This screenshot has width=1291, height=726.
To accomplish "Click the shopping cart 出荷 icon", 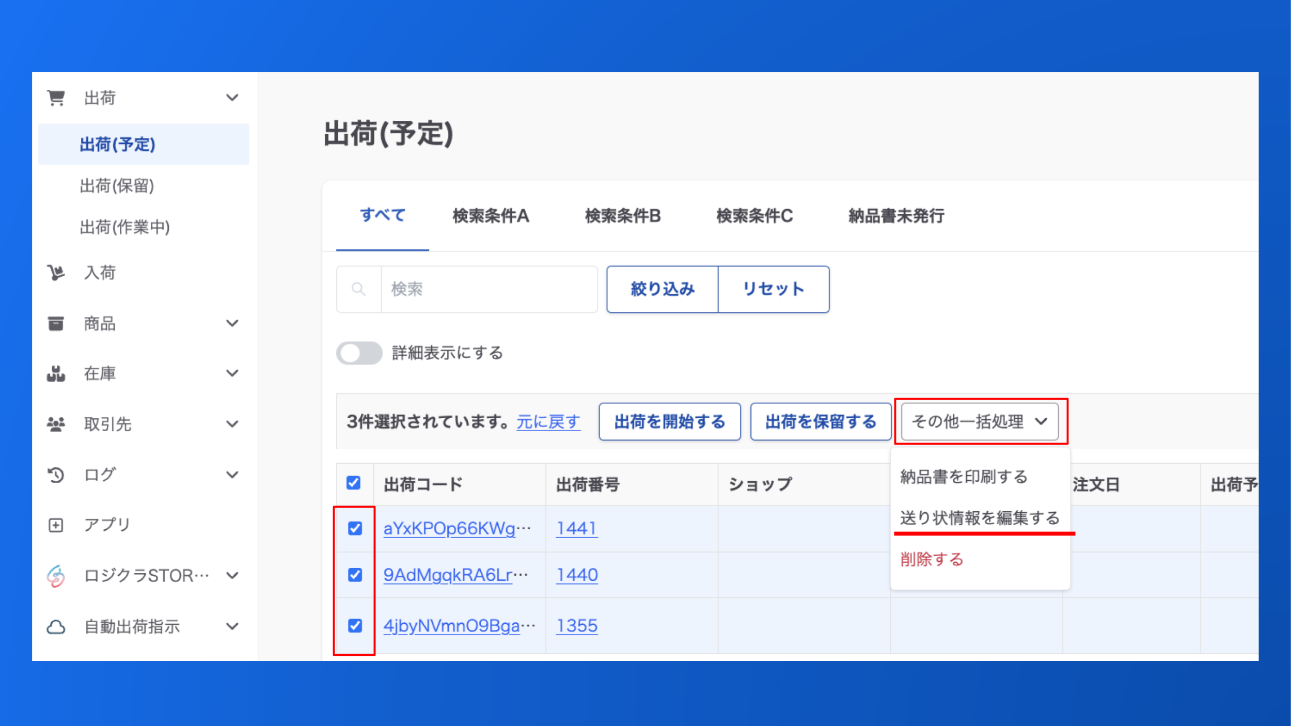I will tap(56, 98).
